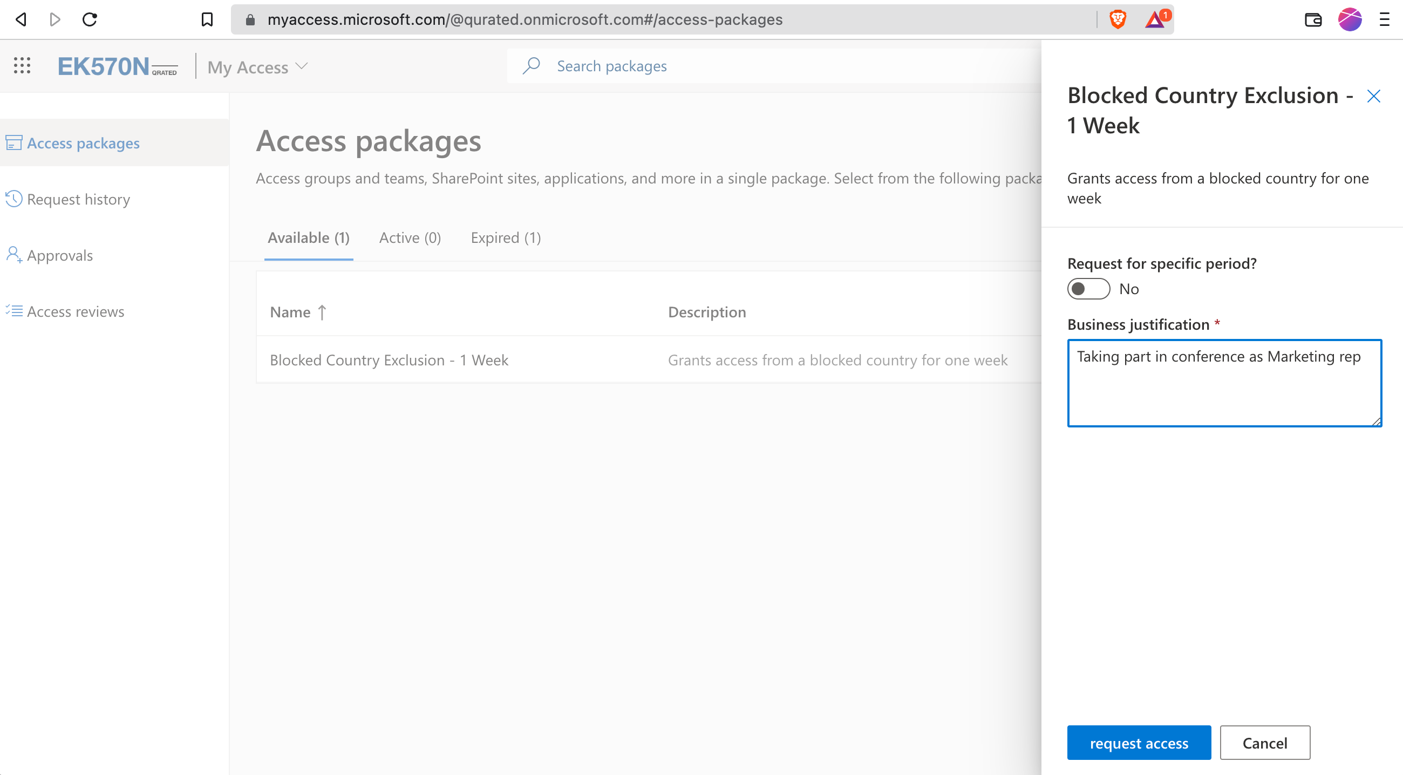1403x775 pixels.
Task: Click the Request history clock icon
Action: (x=13, y=199)
